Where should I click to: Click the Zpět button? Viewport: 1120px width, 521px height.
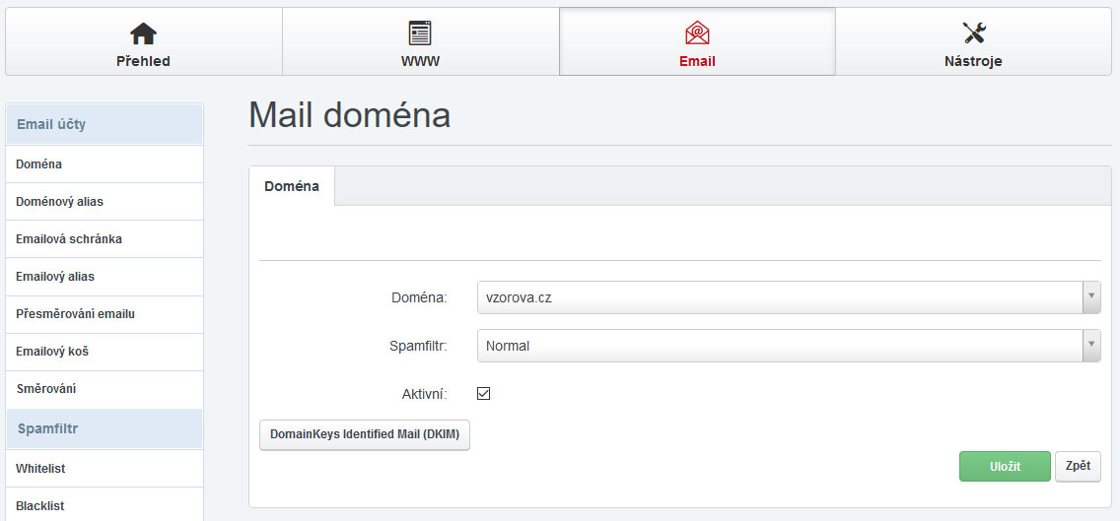click(1078, 466)
